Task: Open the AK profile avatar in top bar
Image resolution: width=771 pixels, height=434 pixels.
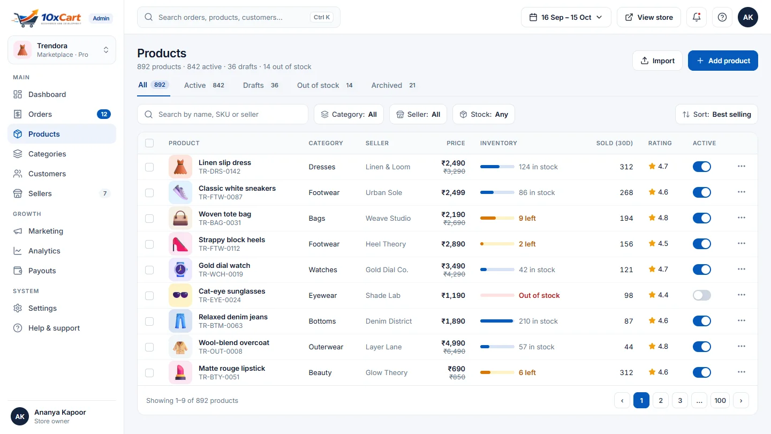Action: click(x=748, y=17)
